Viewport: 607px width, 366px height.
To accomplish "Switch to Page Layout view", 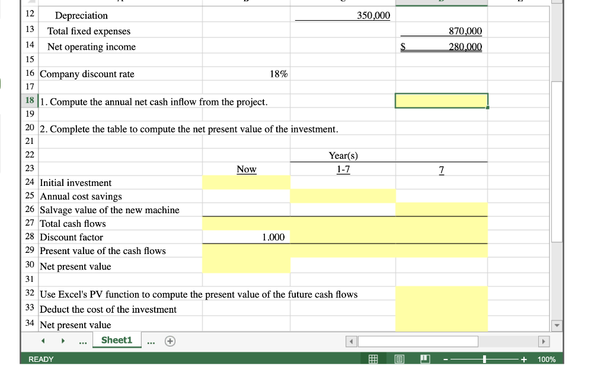I will pos(398,359).
